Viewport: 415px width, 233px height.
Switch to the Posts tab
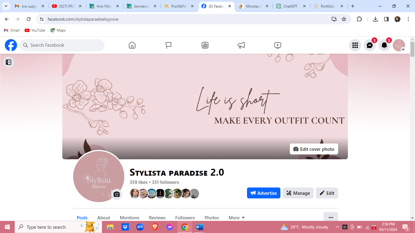tap(82, 218)
